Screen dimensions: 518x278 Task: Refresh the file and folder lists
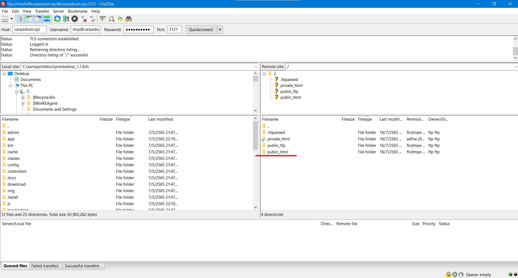pos(57,19)
